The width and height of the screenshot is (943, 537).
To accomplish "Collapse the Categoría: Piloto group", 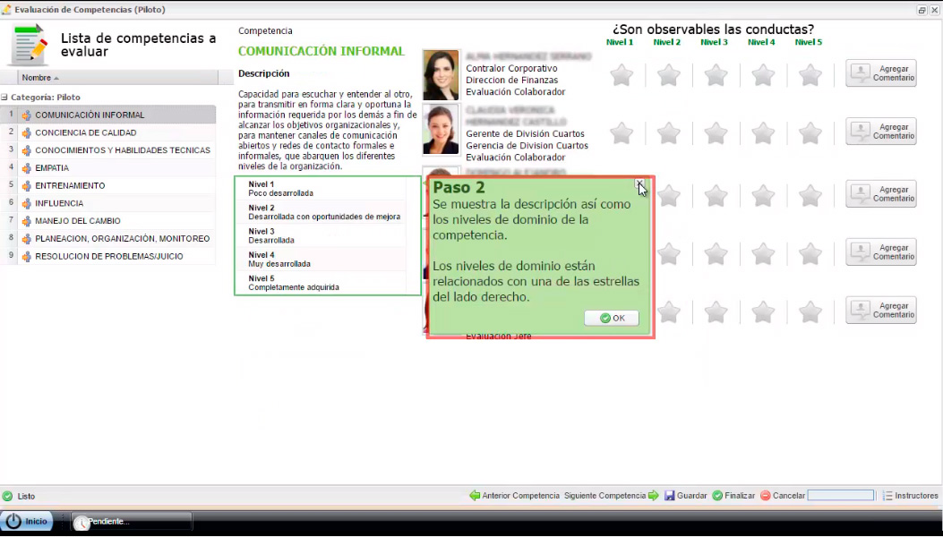I will 4,98.
